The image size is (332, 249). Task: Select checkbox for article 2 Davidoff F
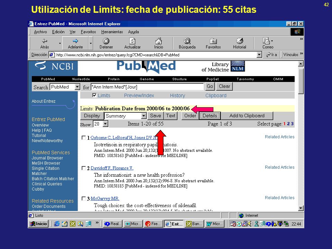pos(84,168)
